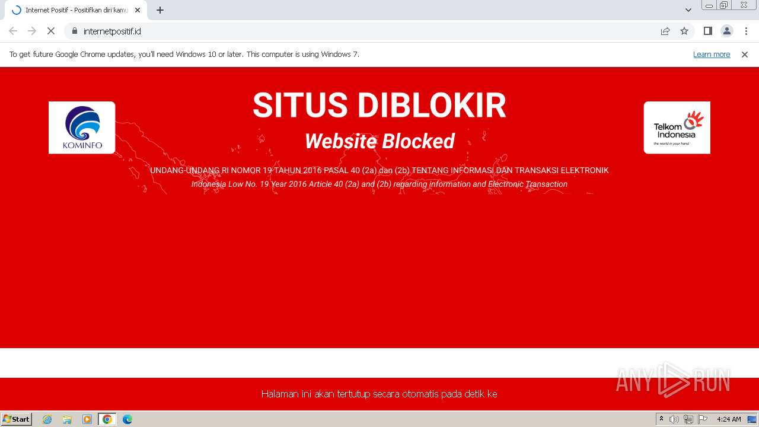Image resolution: width=759 pixels, height=427 pixels.
Task: Open Chrome three-dot menu
Action: 747,31
